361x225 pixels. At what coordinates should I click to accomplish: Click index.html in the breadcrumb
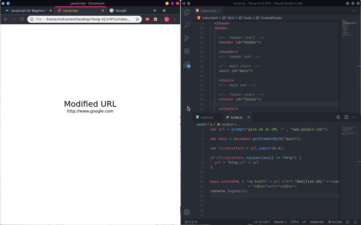point(210,18)
